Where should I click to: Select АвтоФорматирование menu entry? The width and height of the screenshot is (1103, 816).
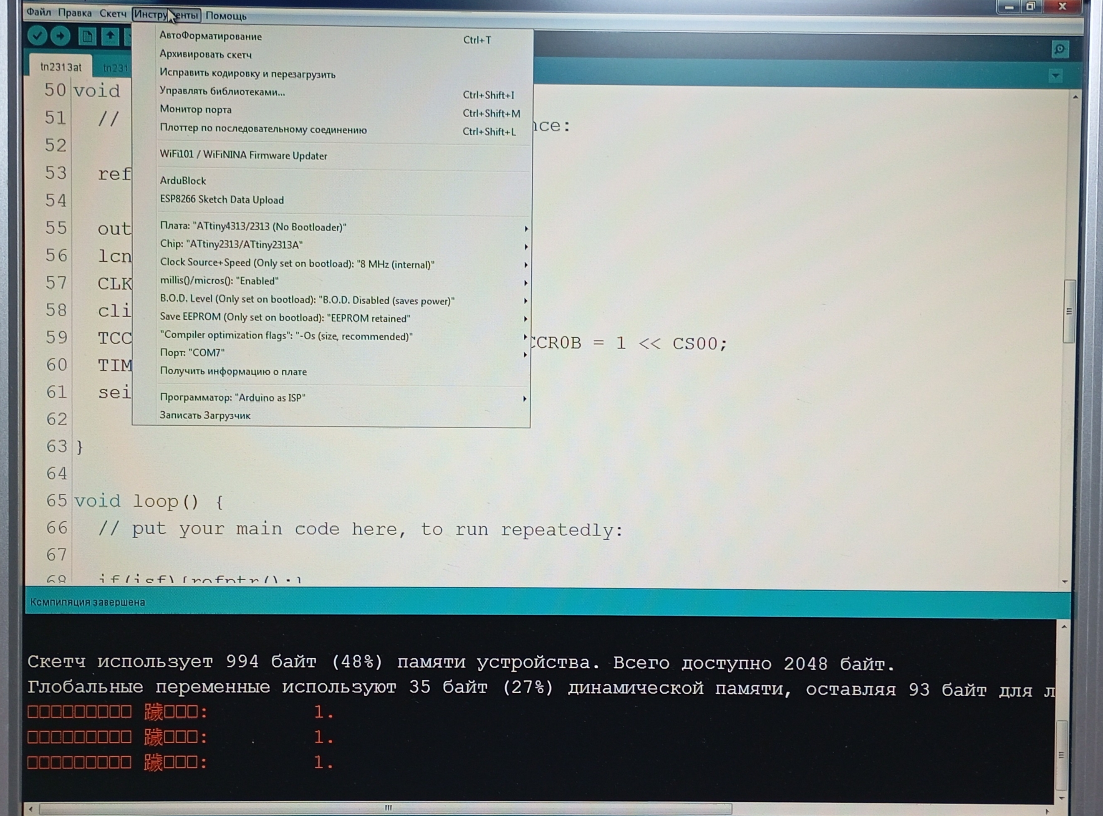tap(211, 37)
